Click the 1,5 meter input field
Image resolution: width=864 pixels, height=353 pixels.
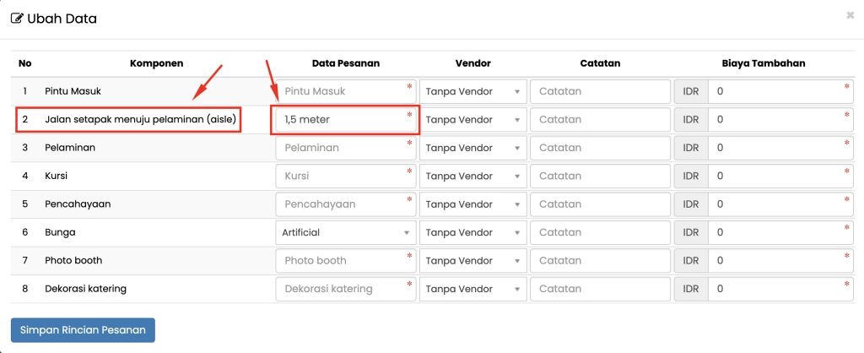tap(345, 120)
